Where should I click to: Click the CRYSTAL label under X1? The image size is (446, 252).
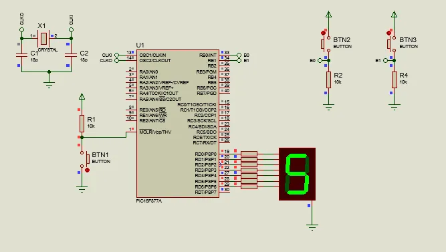pos(47,49)
